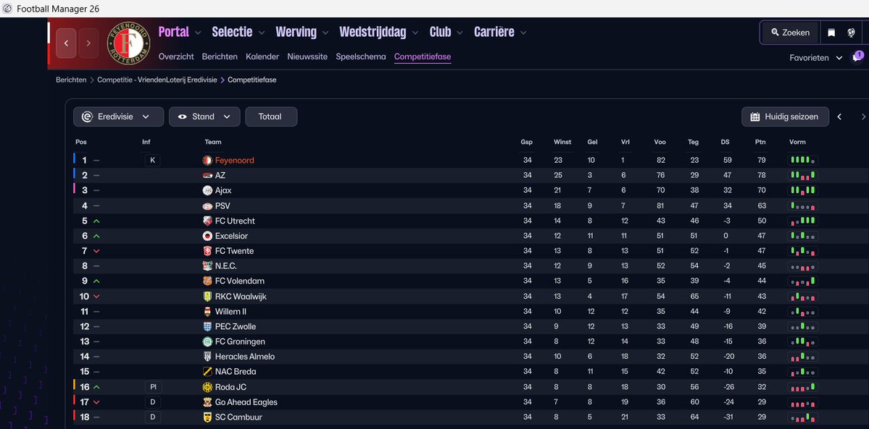Click the Huidig seizoen button
The height and width of the screenshot is (429, 869).
coord(786,116)
